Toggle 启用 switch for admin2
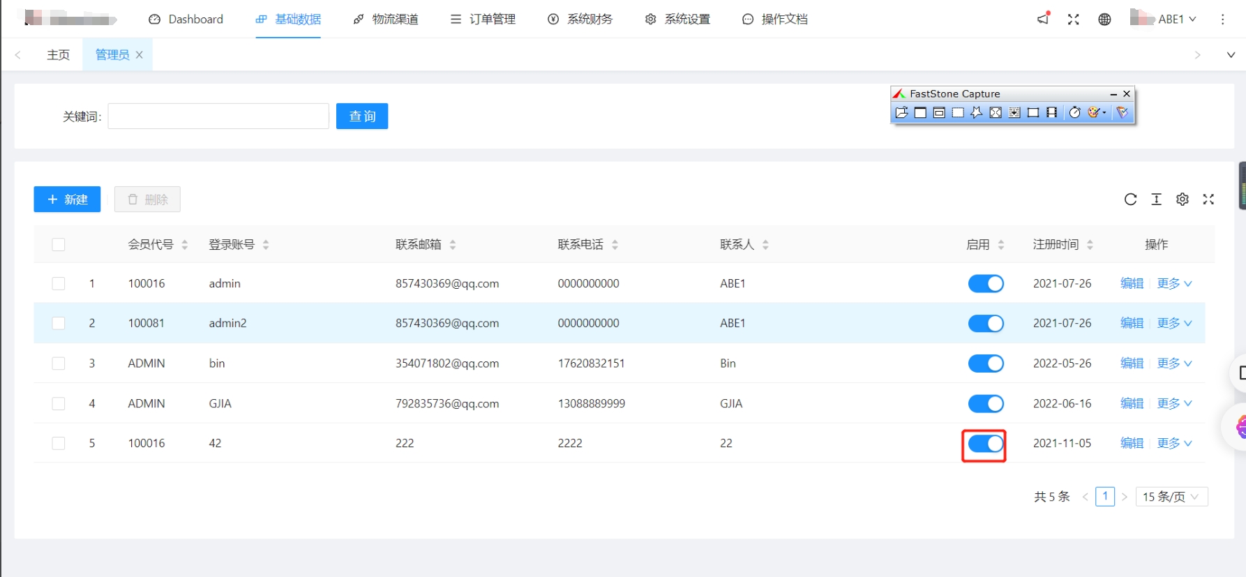The width and height of the screenshot is (1246, 577). (986, 324)
